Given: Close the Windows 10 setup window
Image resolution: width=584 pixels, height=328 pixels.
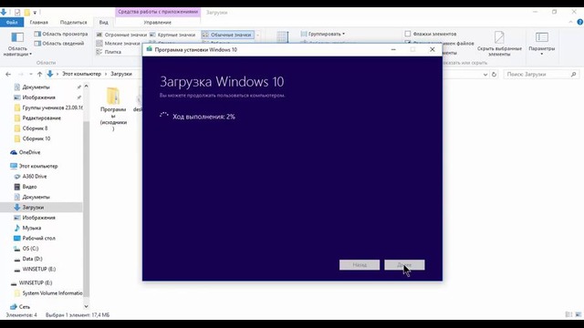Looking at the screenshot, I should coord(432,49).
